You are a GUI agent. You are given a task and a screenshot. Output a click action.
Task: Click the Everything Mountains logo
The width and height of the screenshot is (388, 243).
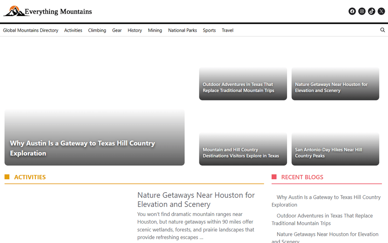pyautogui.click(x=47, y=12)
